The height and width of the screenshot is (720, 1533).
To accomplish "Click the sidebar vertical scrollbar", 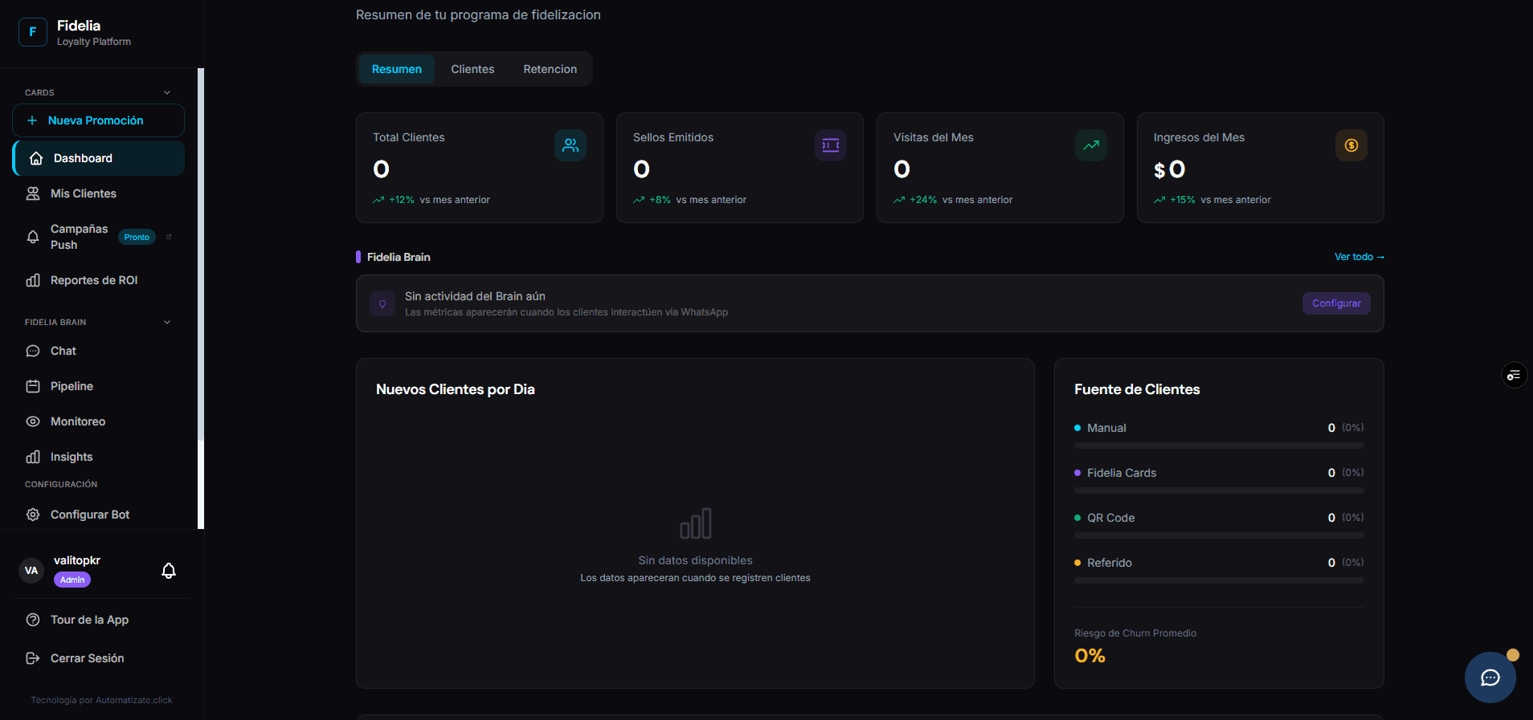I will (201, 299).
